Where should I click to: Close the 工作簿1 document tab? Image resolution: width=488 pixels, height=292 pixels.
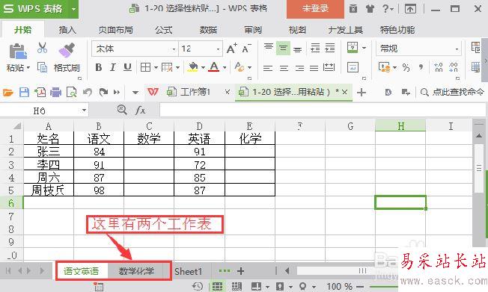pyautogui.click(x=228, y=92)
